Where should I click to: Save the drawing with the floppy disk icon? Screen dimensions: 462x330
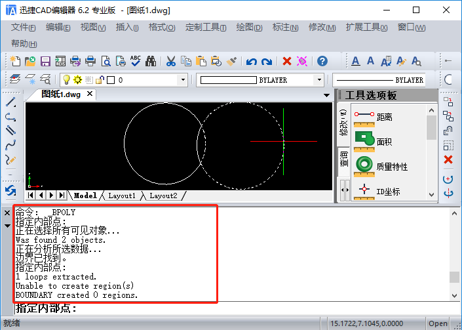tap(45, 61)
